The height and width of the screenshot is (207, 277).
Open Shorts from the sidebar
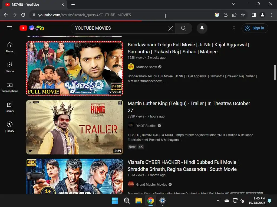pyautogui.click(x=10, y=67)
